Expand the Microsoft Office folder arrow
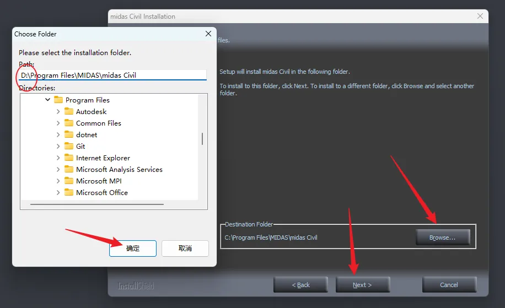The image size is (505, 308). point(58,192)
